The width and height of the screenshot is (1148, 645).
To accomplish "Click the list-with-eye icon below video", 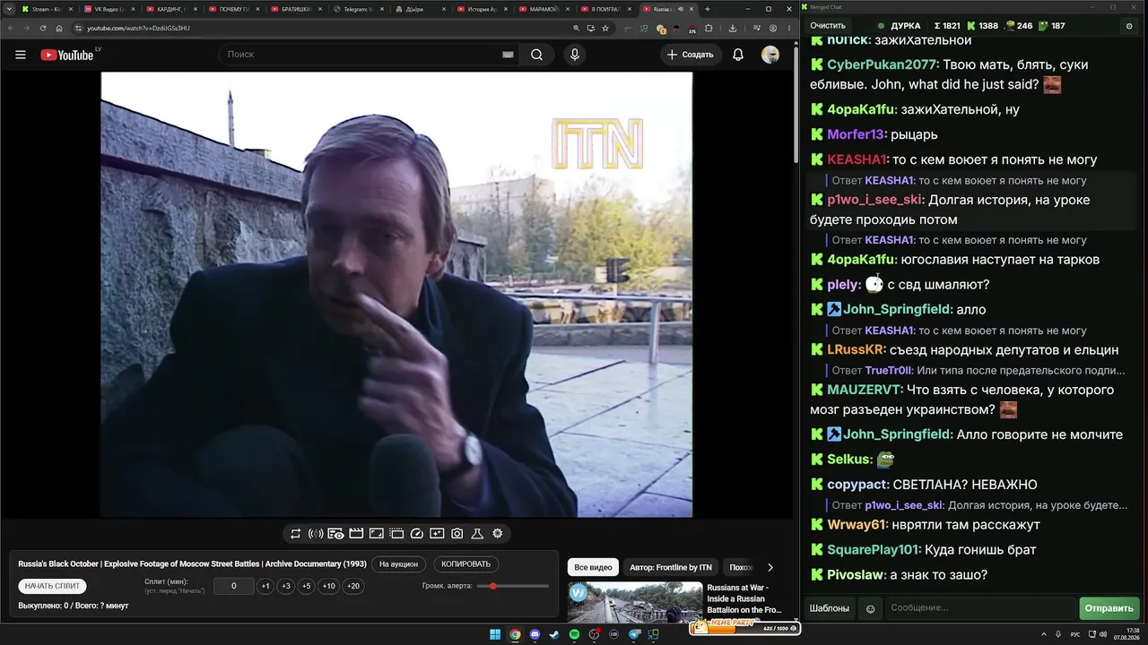I will coord(335,534).
